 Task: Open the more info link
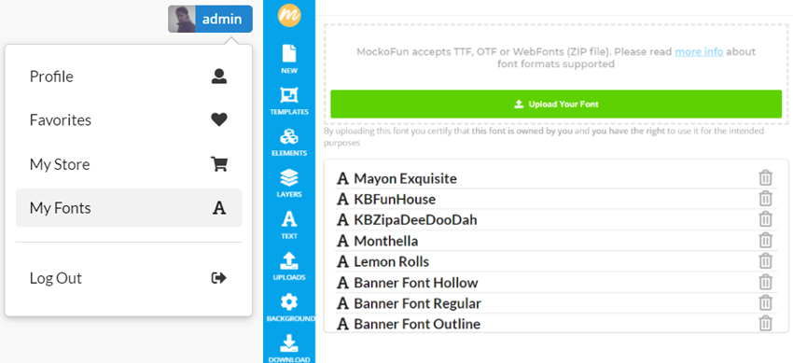click(699, 51)
